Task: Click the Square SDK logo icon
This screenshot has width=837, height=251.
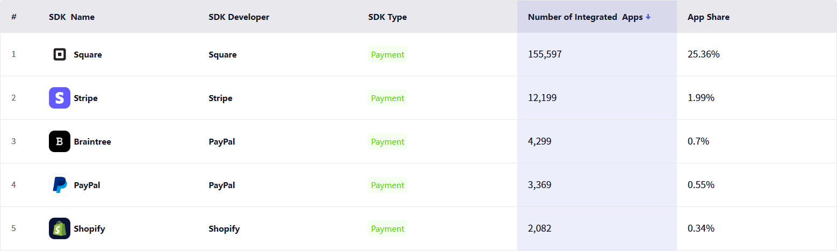Action: pyautogui.click(x=60, y=54)
